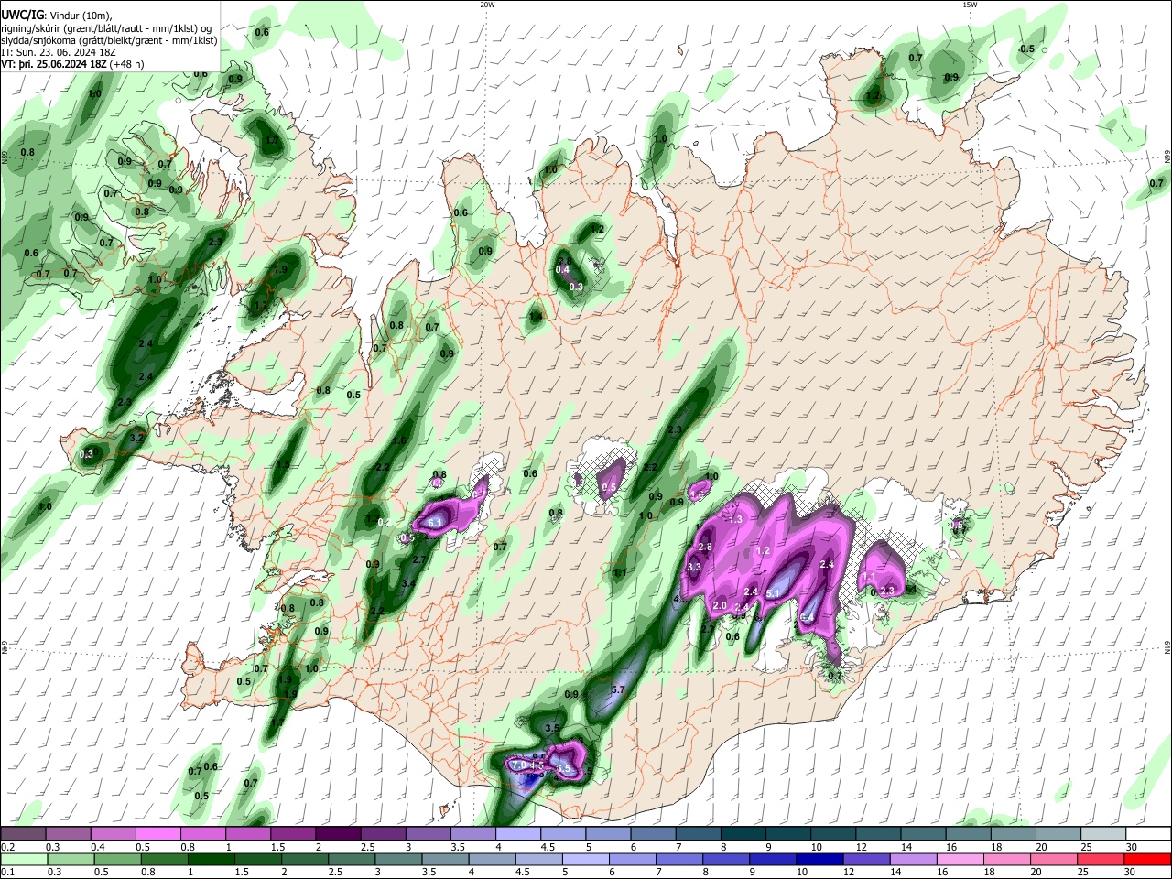This screenshot has height=879, width=1172.
Task: Click the 'IT: Sun. 23. 06. 2024 18Z' line
Action: click(58, 52)
